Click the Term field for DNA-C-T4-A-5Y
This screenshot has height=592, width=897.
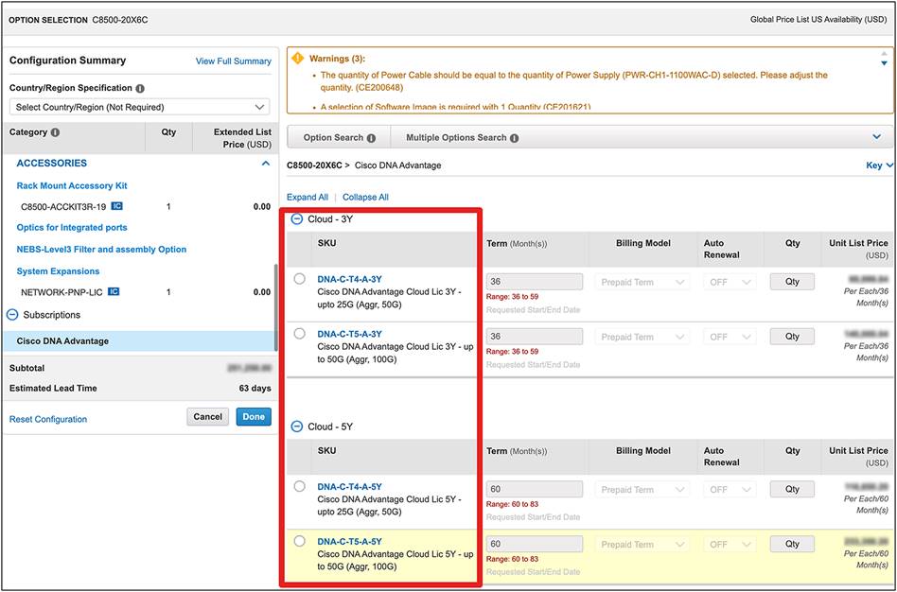535,489
